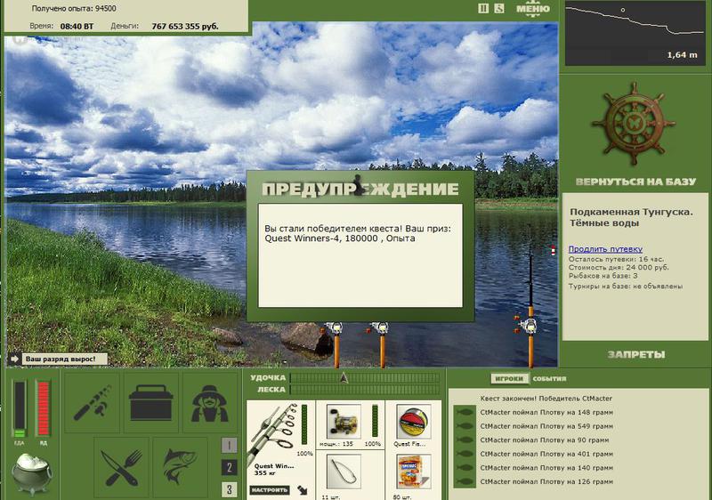712x500 pixels.
Task: Select the bait package slot with 80 шт.
Action: pyautogui.click(x=413, y=472)
